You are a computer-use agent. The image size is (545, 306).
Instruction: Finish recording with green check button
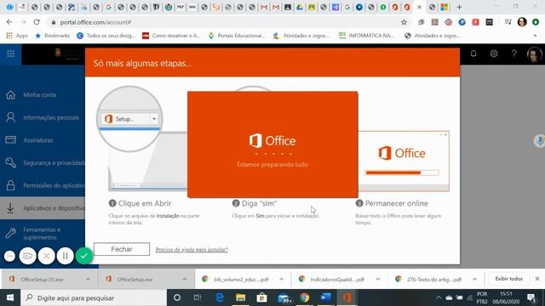[83, 256]
